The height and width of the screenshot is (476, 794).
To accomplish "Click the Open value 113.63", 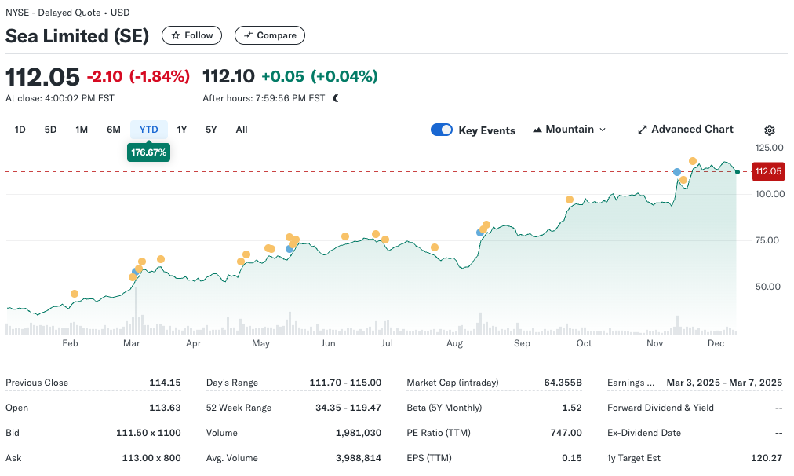I will click(165, 408).
